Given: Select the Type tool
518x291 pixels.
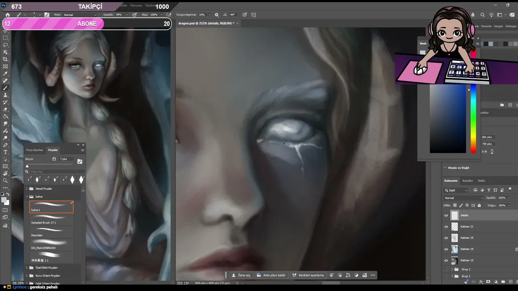Looking at the screenshot, I should point(5,152).
